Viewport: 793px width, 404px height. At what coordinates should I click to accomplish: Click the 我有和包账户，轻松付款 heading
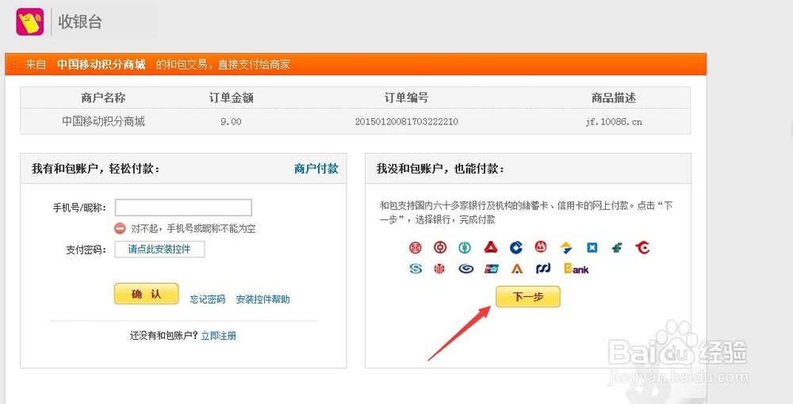coord(96,169)
